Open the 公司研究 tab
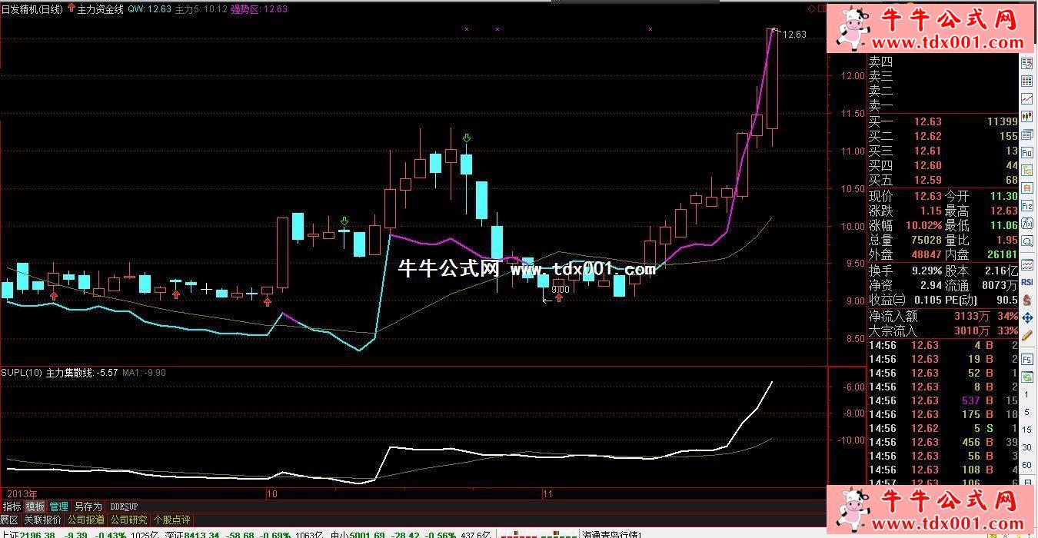This screenshot has width=1038, height=538. [128, 520]
